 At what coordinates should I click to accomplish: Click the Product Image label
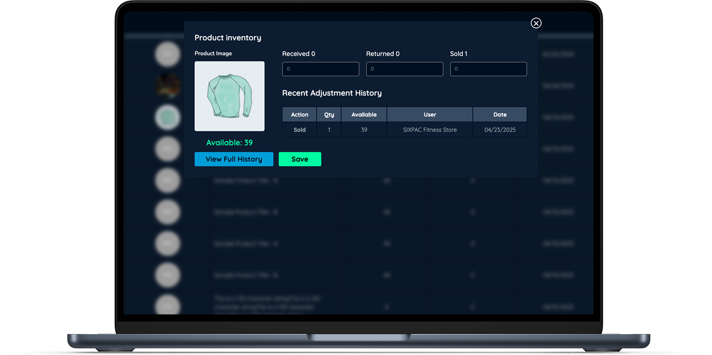213,54
